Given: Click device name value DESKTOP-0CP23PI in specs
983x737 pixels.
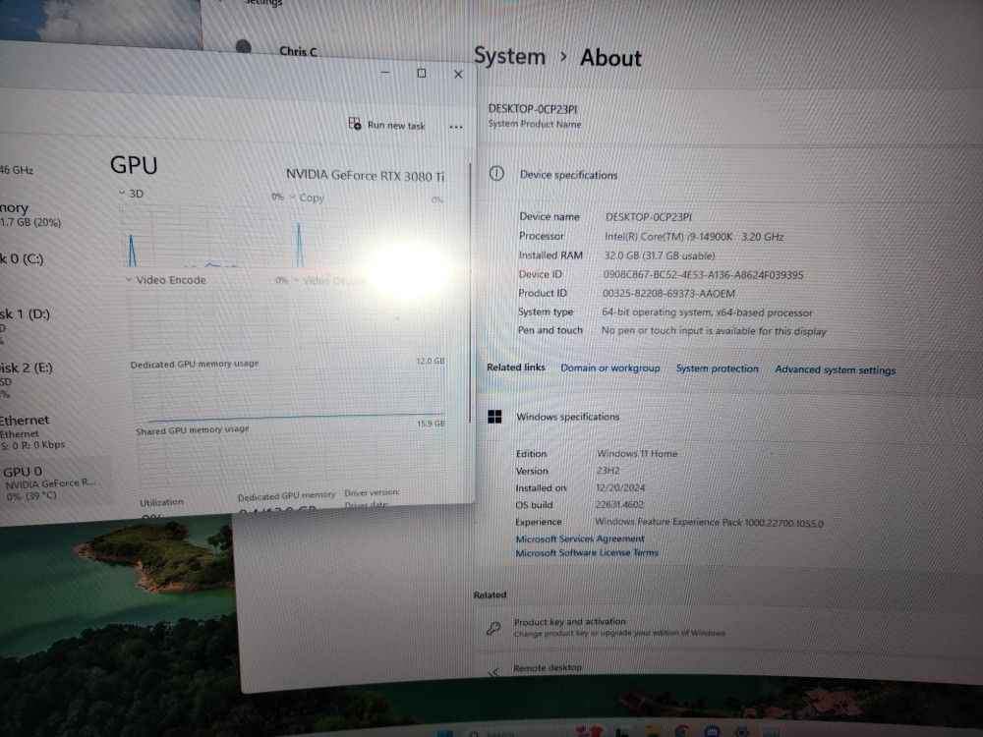Looking at the screenshot, I should 648,217.
